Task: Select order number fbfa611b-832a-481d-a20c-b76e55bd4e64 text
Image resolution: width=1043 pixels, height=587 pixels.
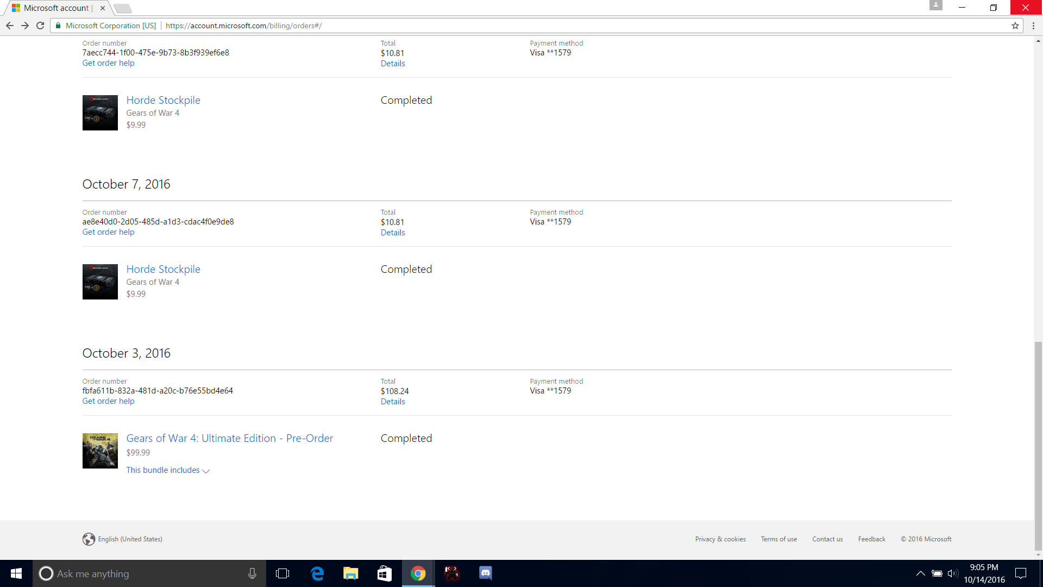Action: 158,391
